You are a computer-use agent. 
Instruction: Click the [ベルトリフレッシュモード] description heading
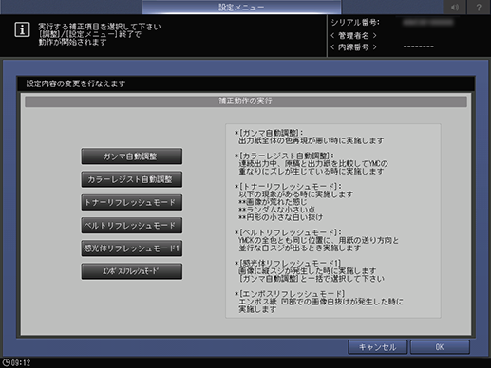point(289,232)
